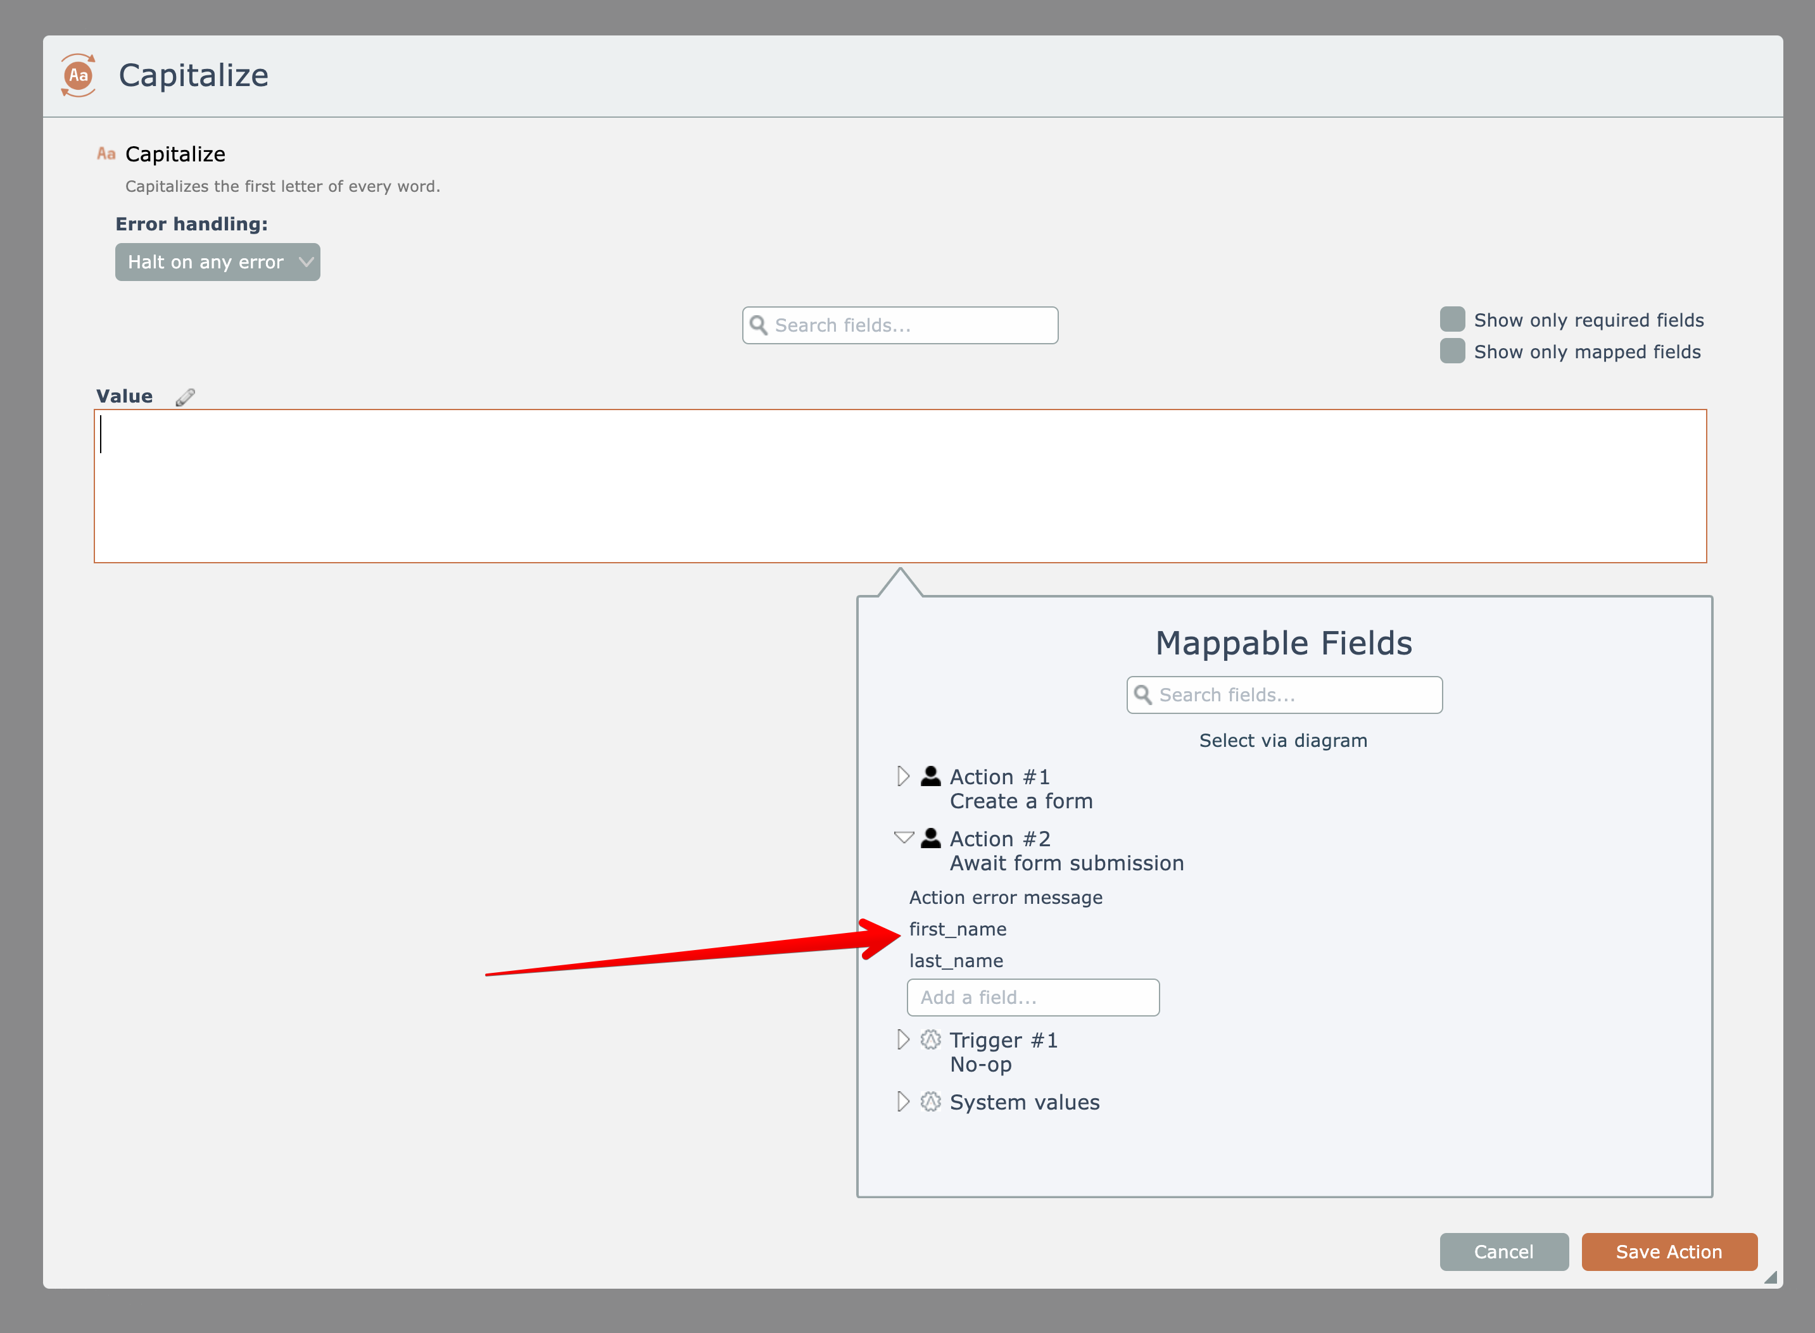Click the Add a field input box
The width and height of the screenshot is (1815, 1333).
pyautogui.click(x=1033, y=998)
